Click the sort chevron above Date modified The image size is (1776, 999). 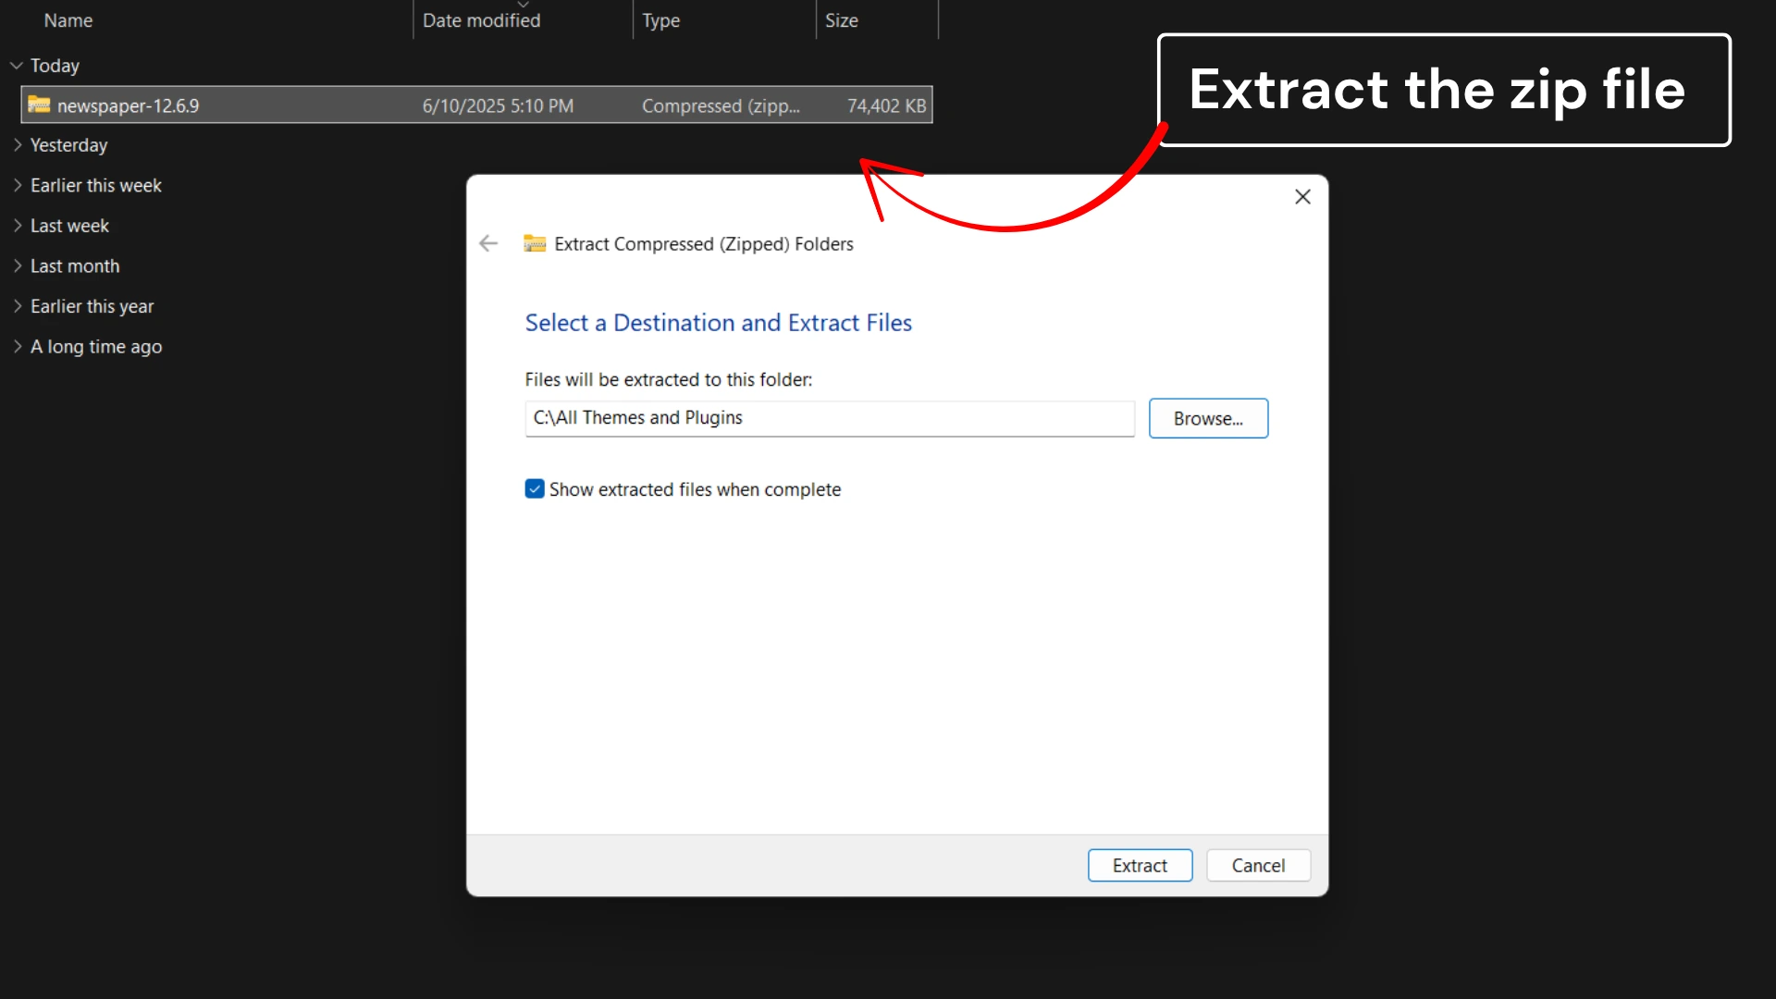(x=524, y=6)
